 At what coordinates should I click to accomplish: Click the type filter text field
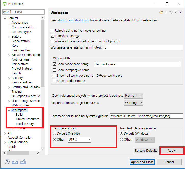coord(23,12)
